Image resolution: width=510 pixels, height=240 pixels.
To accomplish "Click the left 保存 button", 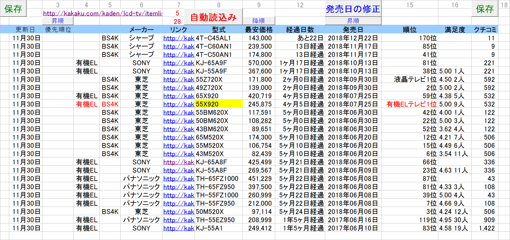I will tap(13, 9).
